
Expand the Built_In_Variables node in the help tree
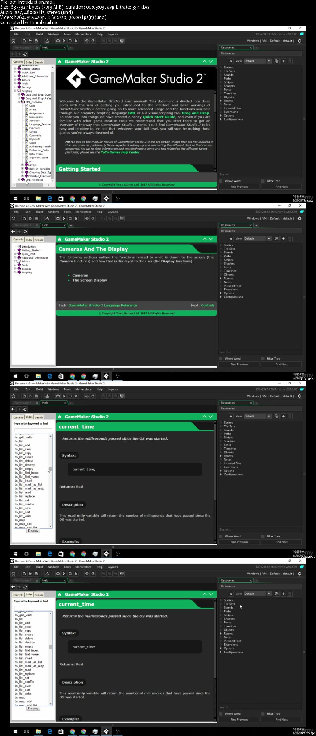pos(23,169)
